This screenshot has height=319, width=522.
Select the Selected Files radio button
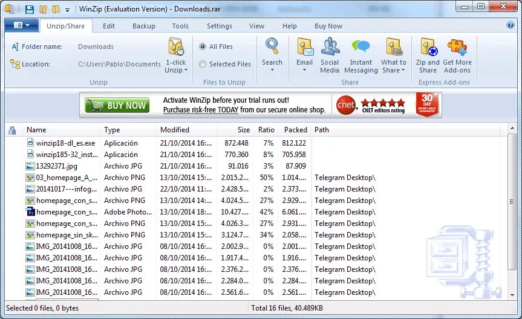[x=203, y=64]
